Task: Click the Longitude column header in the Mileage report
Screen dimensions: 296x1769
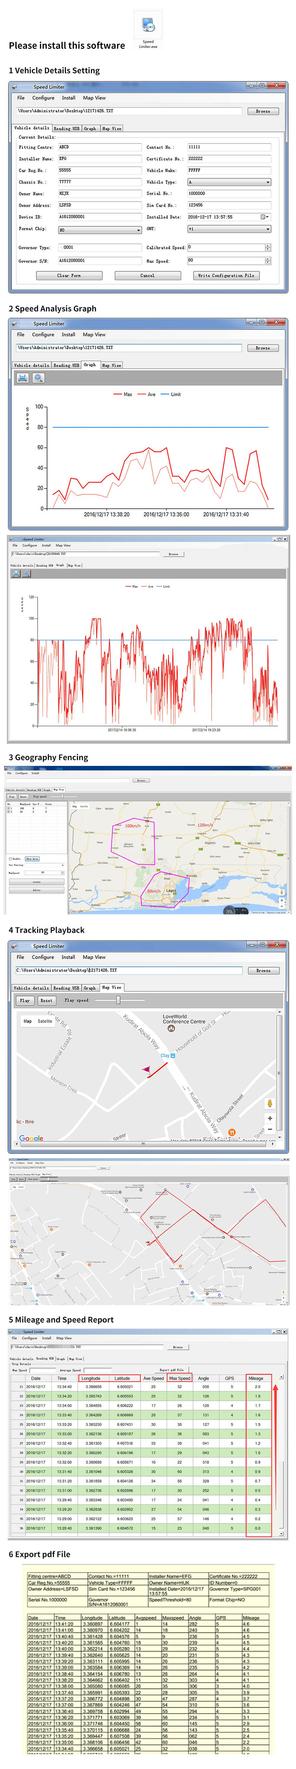Action: [x=91, y=1378]
